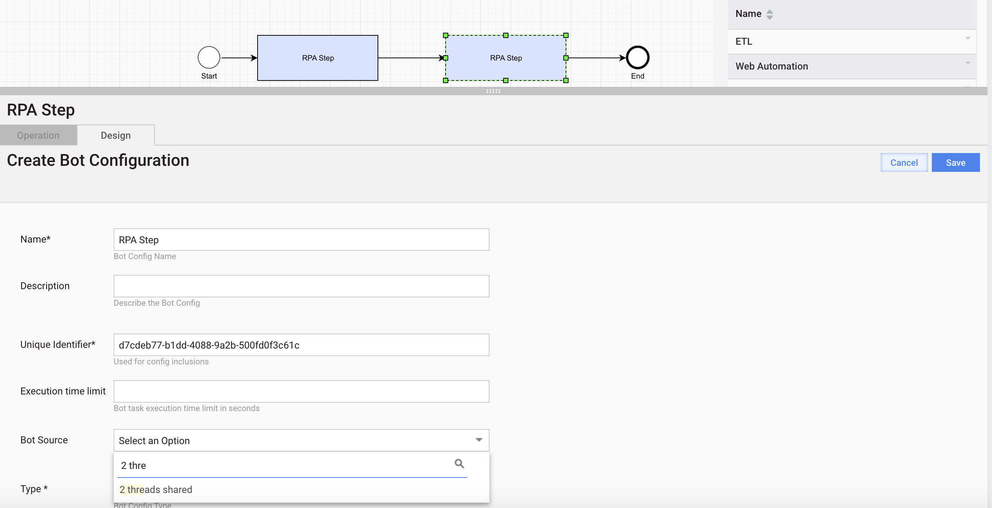Click the 'Unique Identifier*' label
Screen dimensions: 992x508
tap(58, 344)
